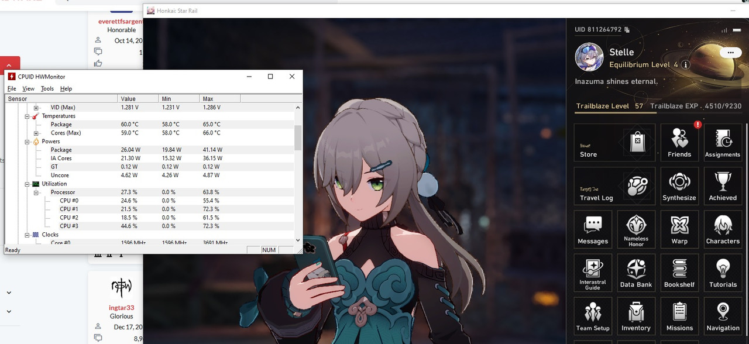Viewport: 749px width, 344px height.
Task: Open the Characters menu
Action: click(x=723, y=229)
